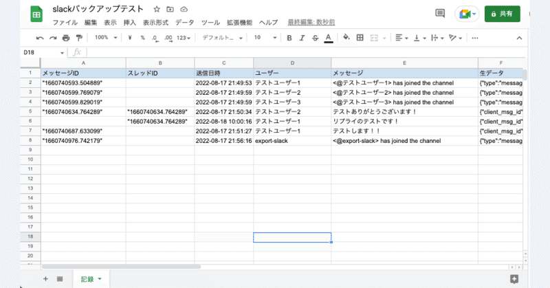
Task: Start a Google Meet call
Action: [x=467, y=14]
